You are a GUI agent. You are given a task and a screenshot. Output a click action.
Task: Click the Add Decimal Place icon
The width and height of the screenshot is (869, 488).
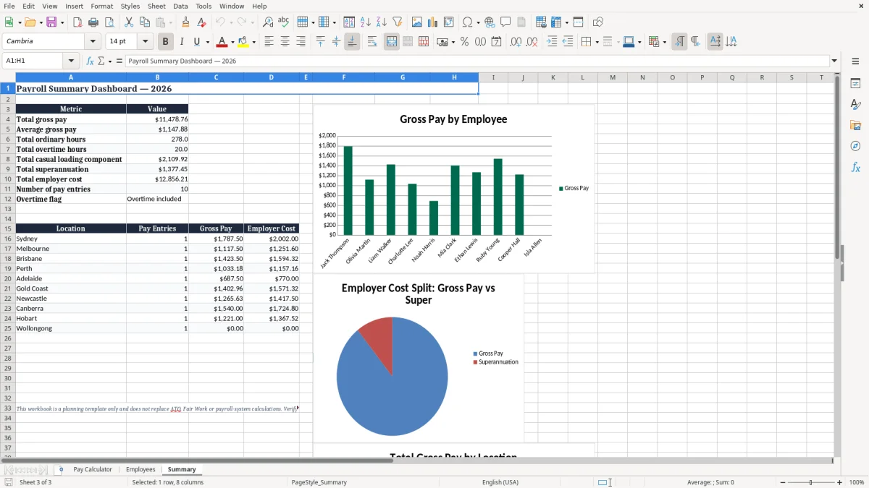[x=516, y=42]
